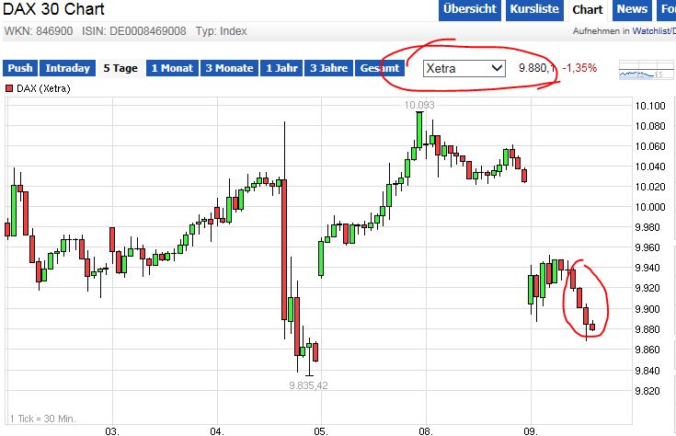Click the DAX 30 Chart heading
Viewport: 676px width, 436px height.
pyautogui.click(x=53, y=9)
